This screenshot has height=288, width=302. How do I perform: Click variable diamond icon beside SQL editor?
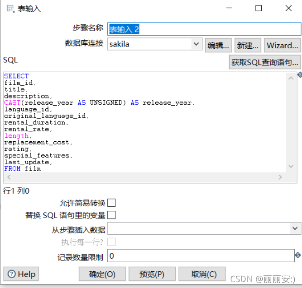pos(300,74)
